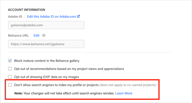This screenshot has width=192, height=103.
Task: Enable the opt out of recommendations checkbox
Action: pyautogui.click(x=10, y=69)
